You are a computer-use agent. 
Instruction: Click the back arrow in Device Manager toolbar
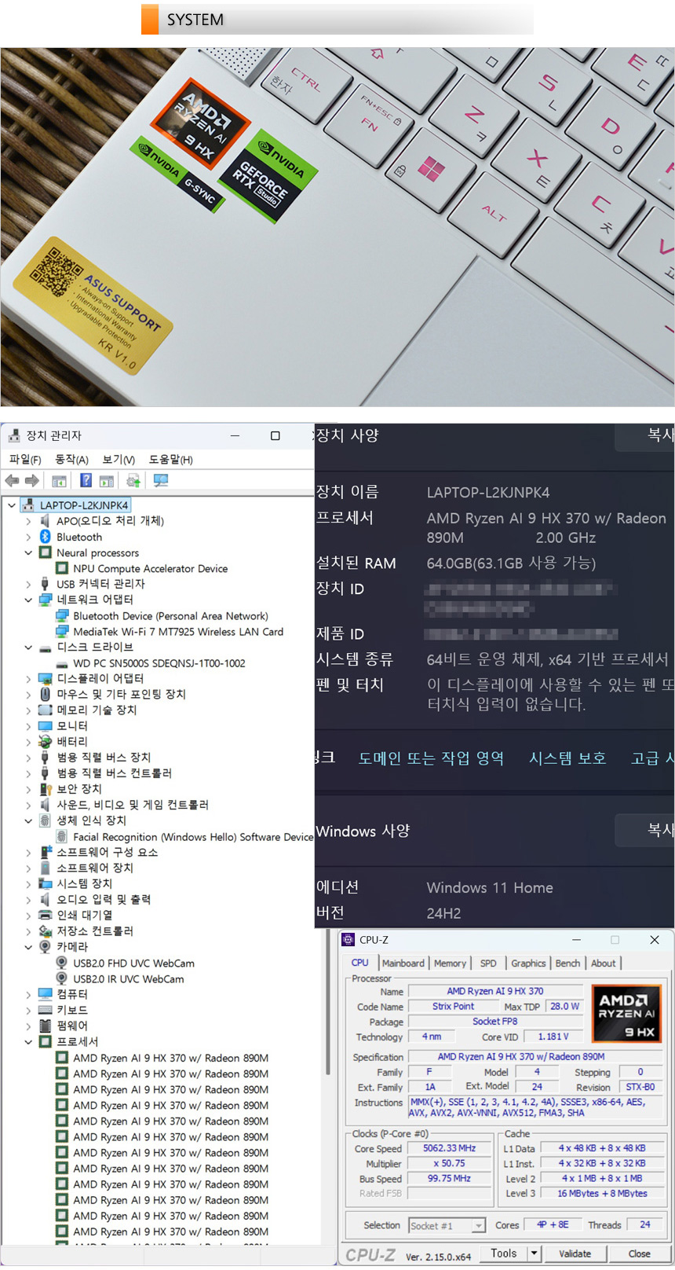click(x=12, y=480)
